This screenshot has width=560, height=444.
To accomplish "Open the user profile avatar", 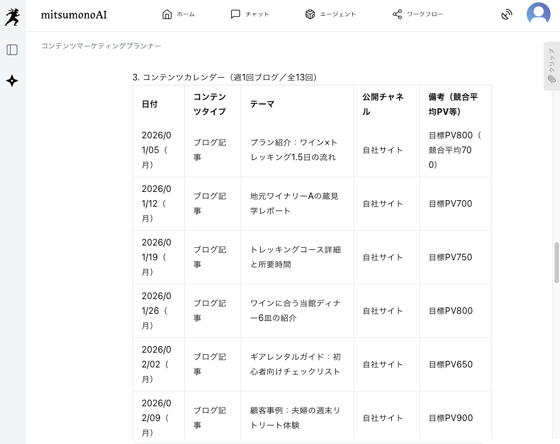I will pyautogui.click(x=538, y=14).
